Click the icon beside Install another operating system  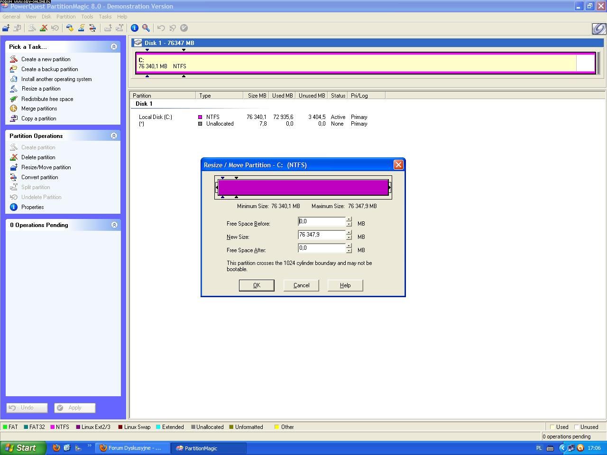14,79
